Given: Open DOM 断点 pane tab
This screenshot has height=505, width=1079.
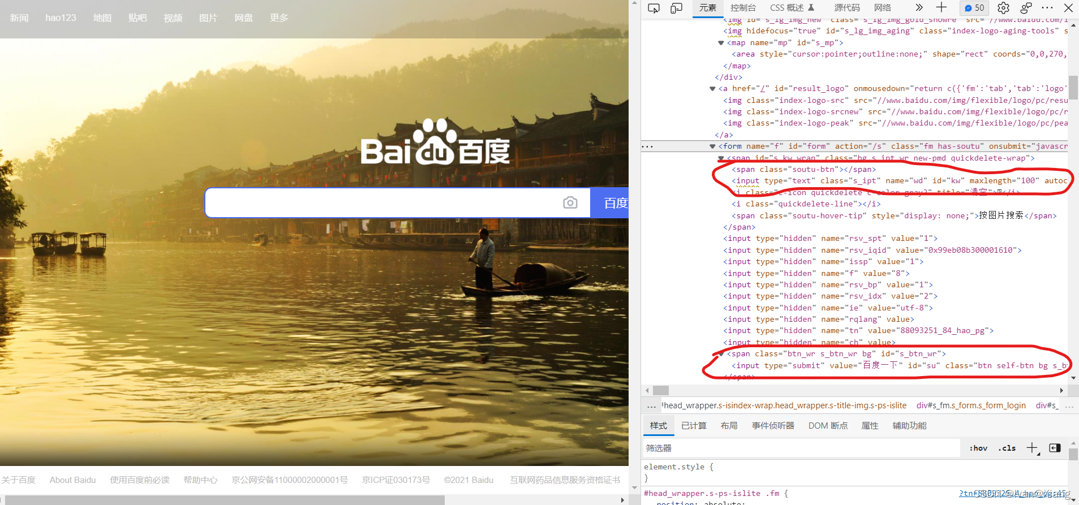Looking at the screenshot, I should click(828, 426).
